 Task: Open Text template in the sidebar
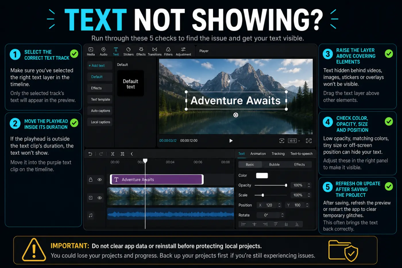pyautogui.click(x=100, y=99)
